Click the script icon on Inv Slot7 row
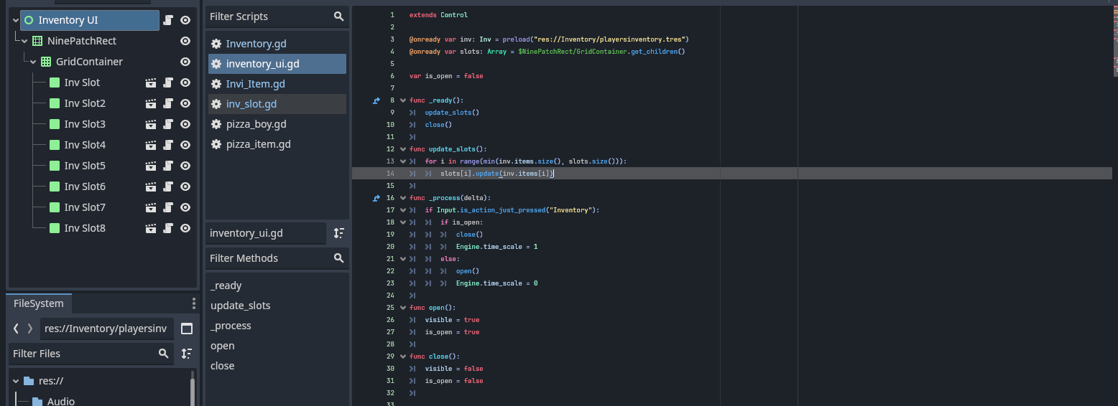The width and height of the screenshot is (1118, 406). [x=168, y=207]
